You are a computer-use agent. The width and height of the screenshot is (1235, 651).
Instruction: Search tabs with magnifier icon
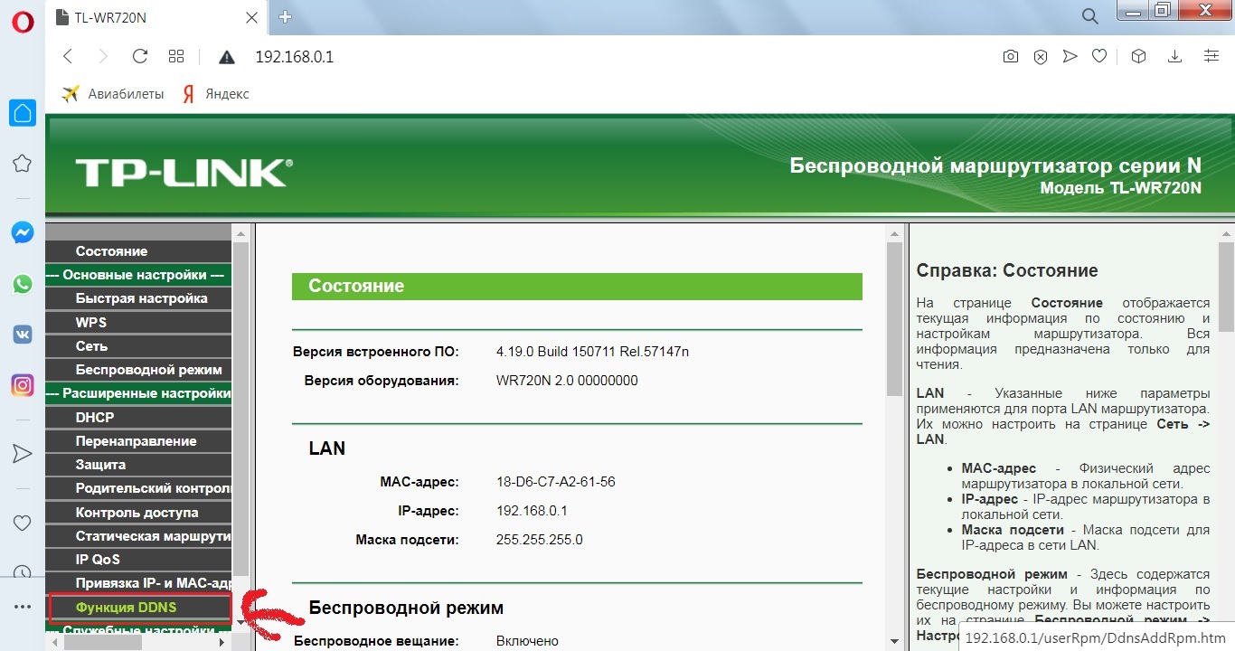(1091, 16)
